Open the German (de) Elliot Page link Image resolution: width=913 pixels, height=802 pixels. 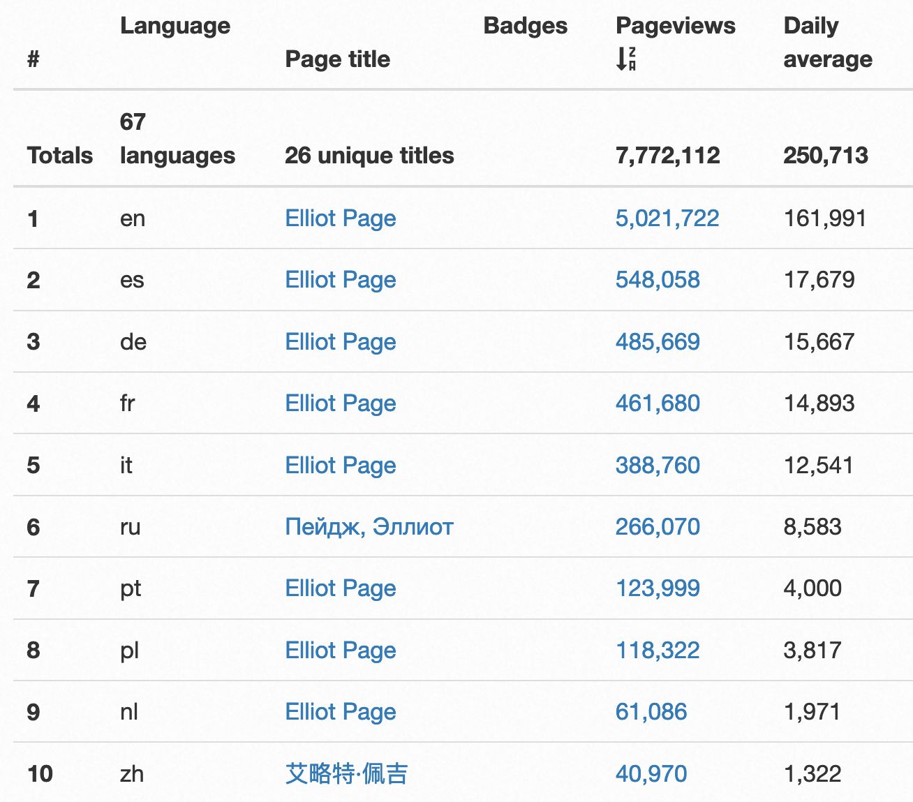(341, 342)
